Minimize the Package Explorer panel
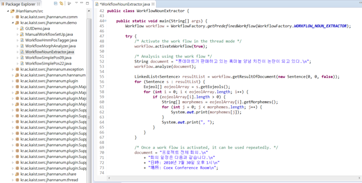 pos(82,3)
